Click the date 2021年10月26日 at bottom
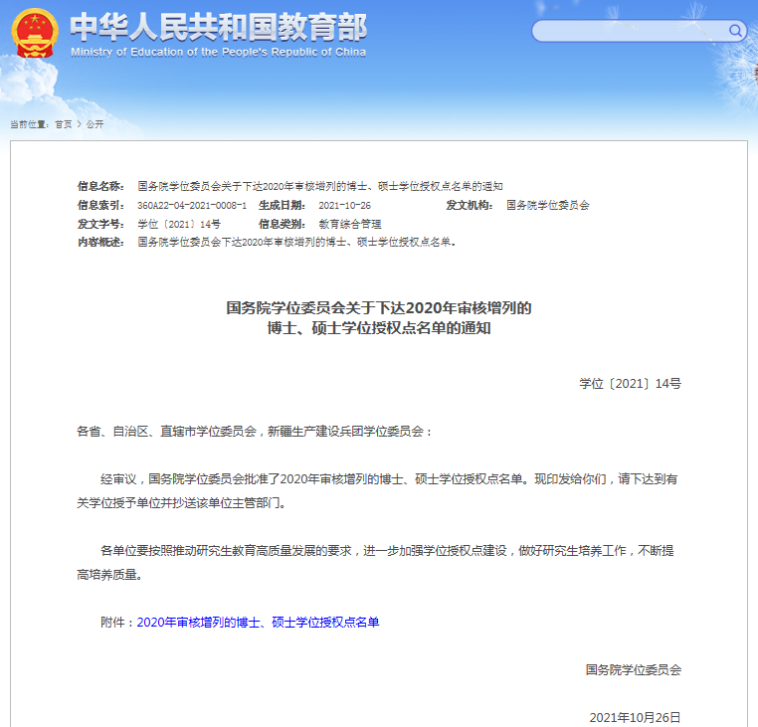758x727 pixels. [635, 717]
